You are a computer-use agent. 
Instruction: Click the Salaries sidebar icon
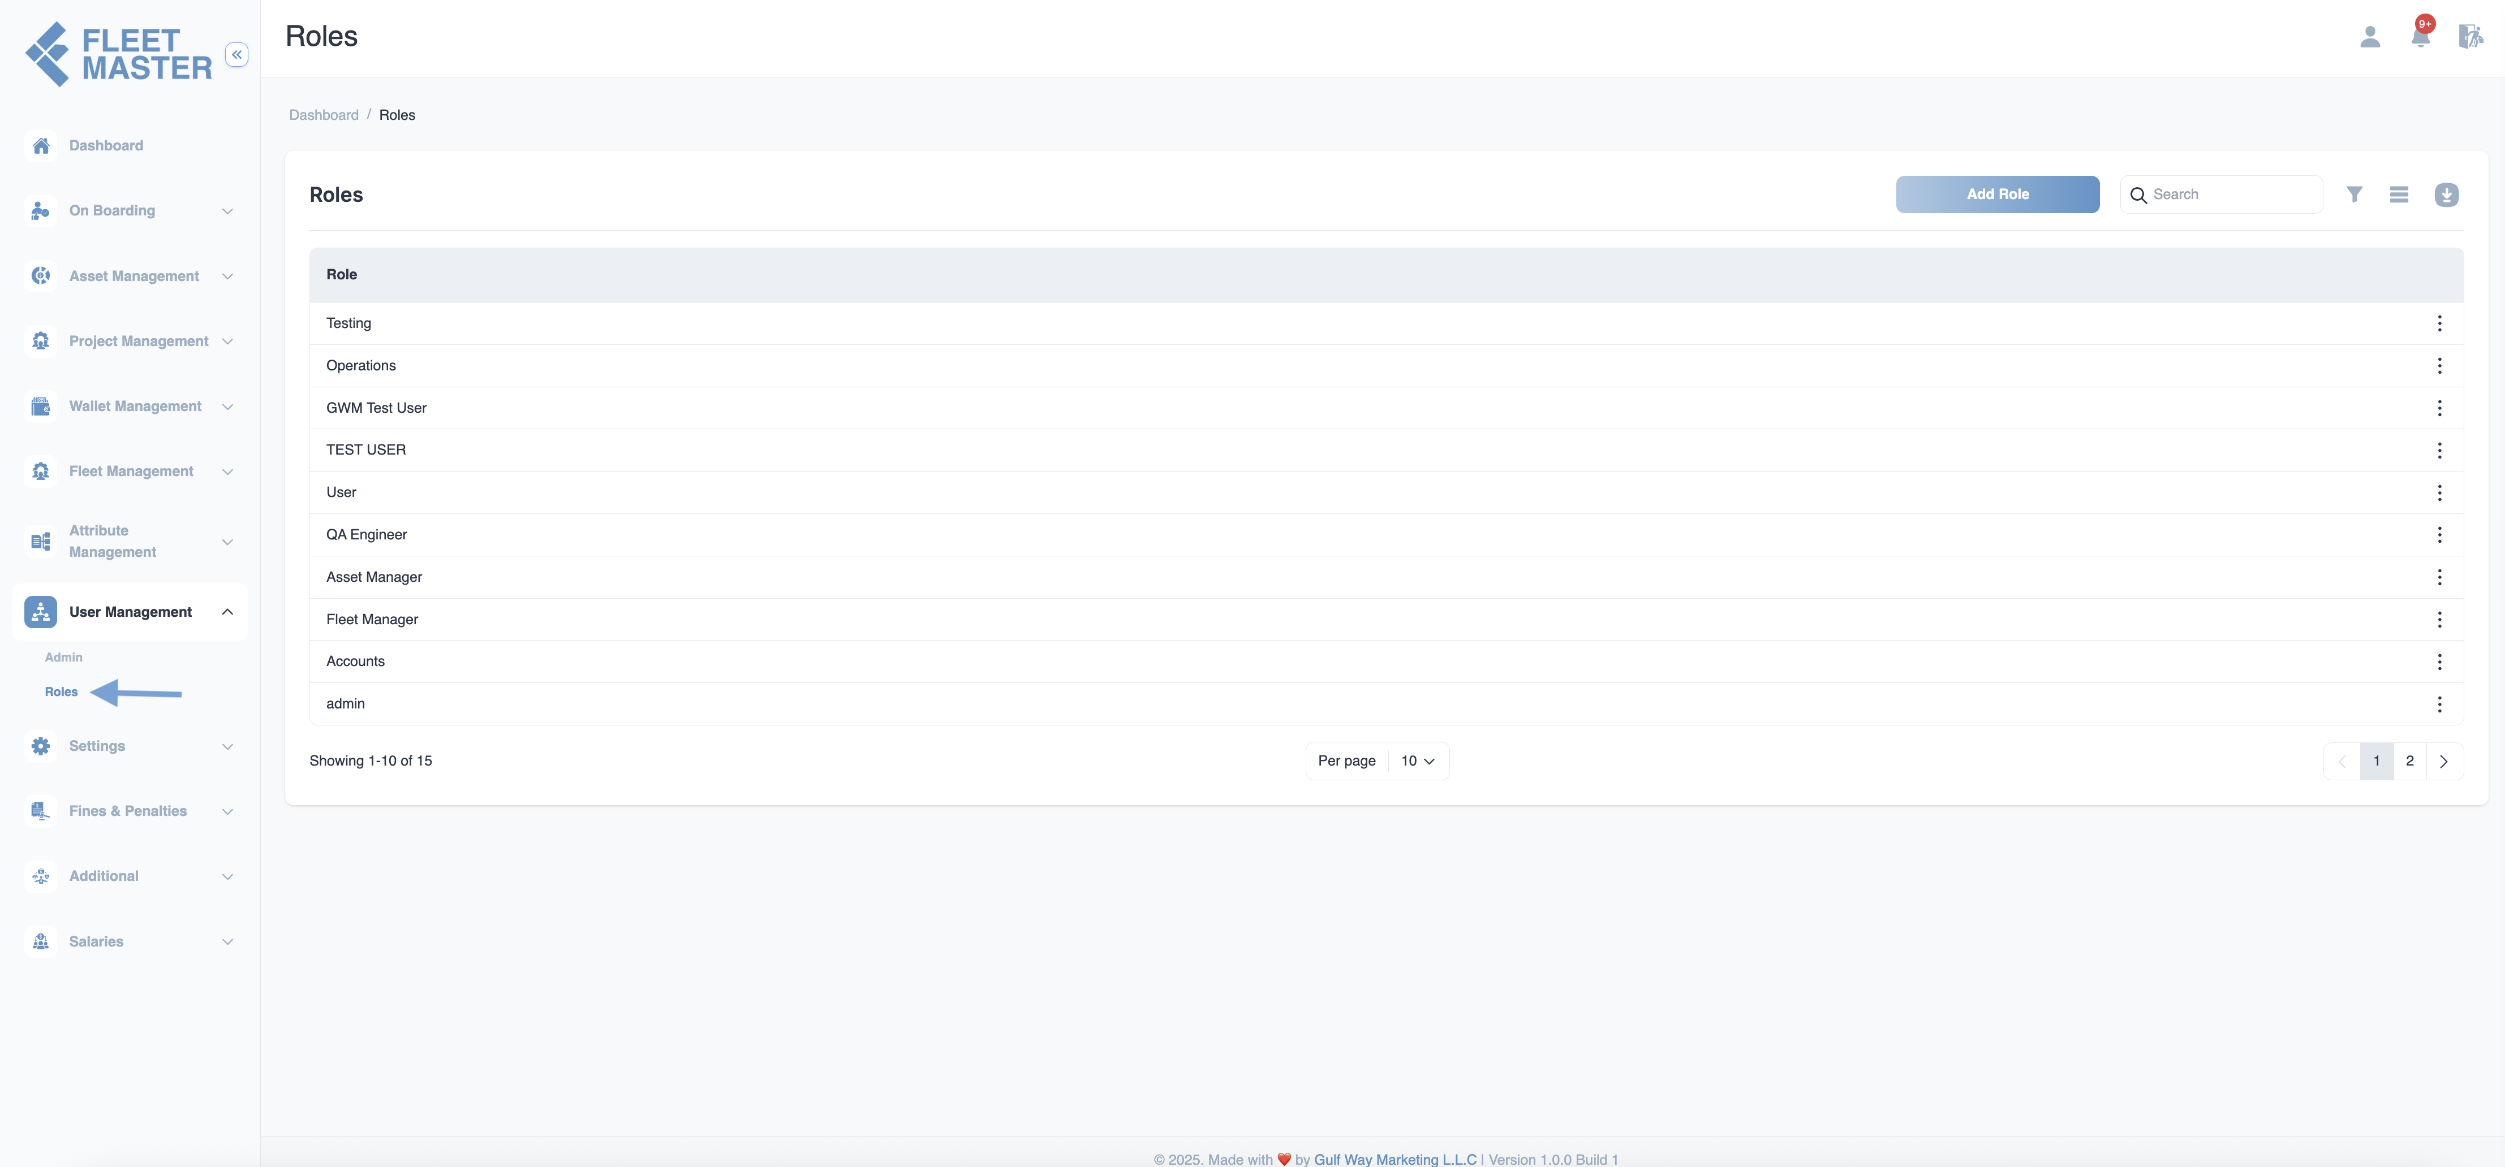click(41, 941)
